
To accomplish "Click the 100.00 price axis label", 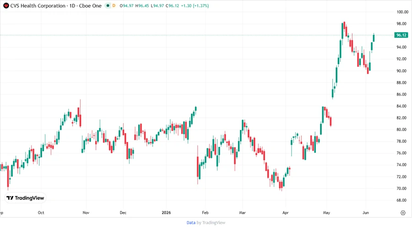I will coord(402,12).
